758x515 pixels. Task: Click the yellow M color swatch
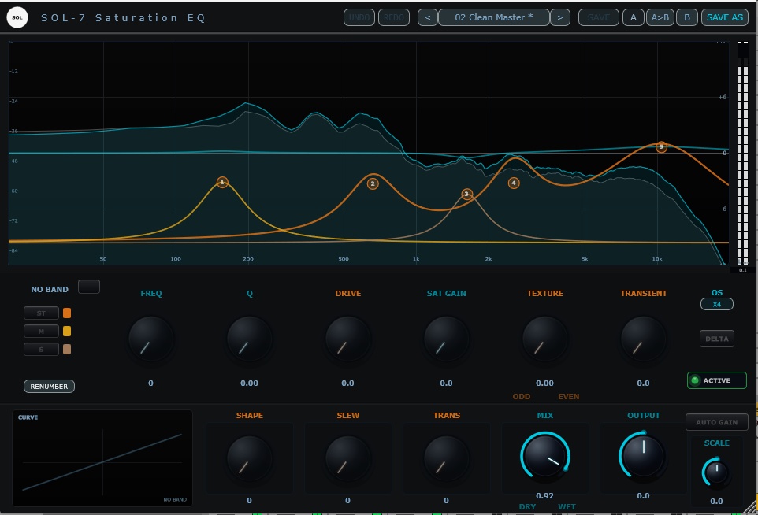click(67, 331)
